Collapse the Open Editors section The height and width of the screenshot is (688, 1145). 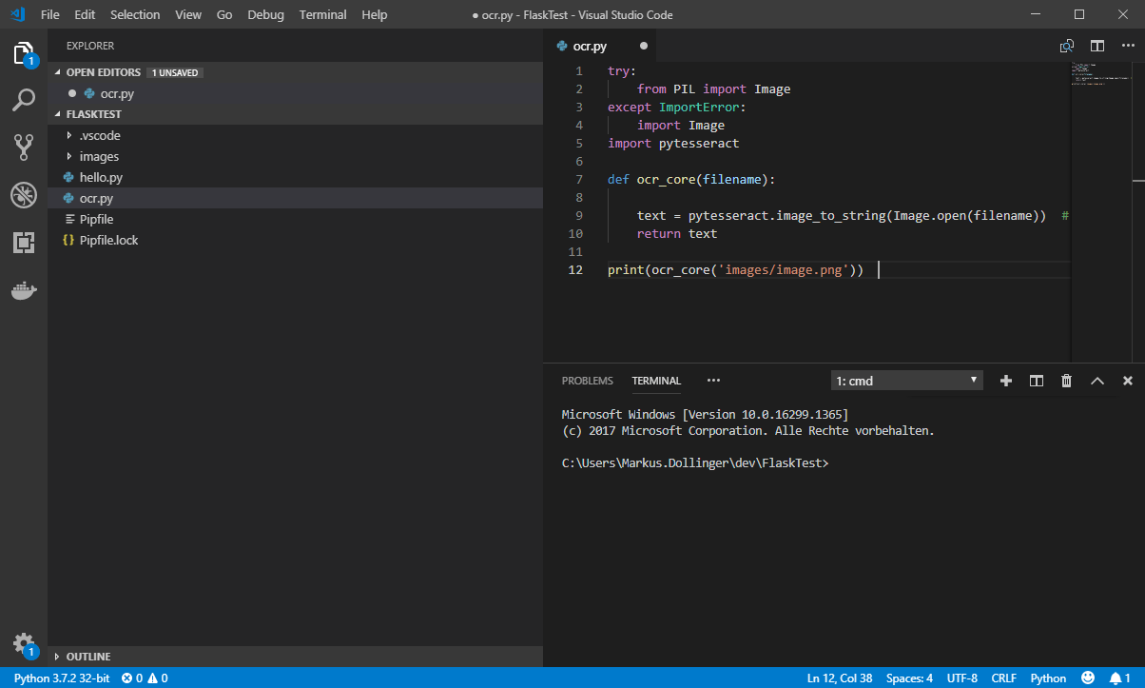pos(103,72)
